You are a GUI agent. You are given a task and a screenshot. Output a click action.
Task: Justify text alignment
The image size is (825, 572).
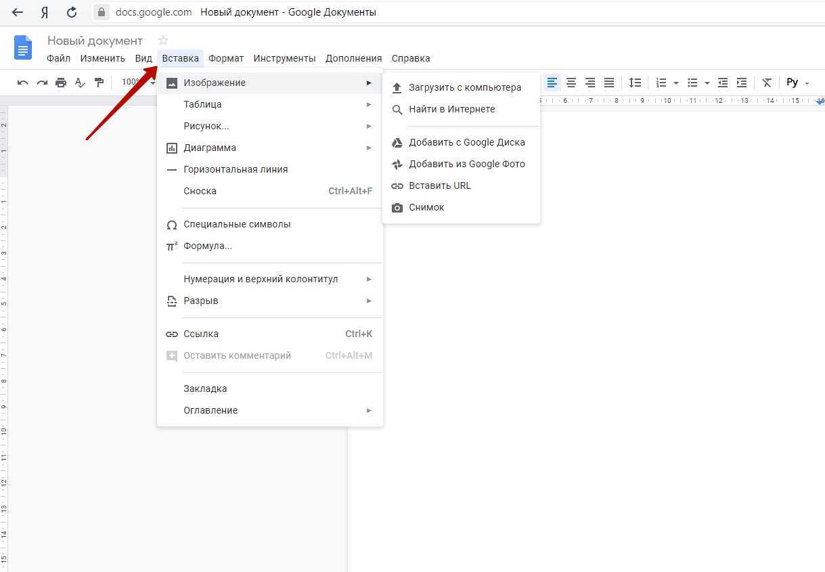609,83
